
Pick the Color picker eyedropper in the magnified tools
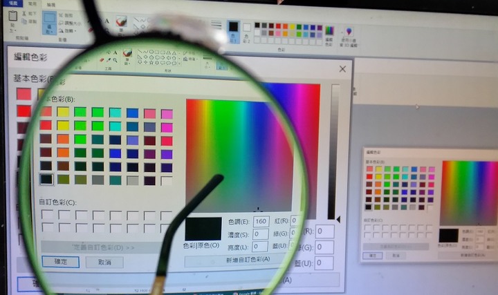(x=109, y=59)
